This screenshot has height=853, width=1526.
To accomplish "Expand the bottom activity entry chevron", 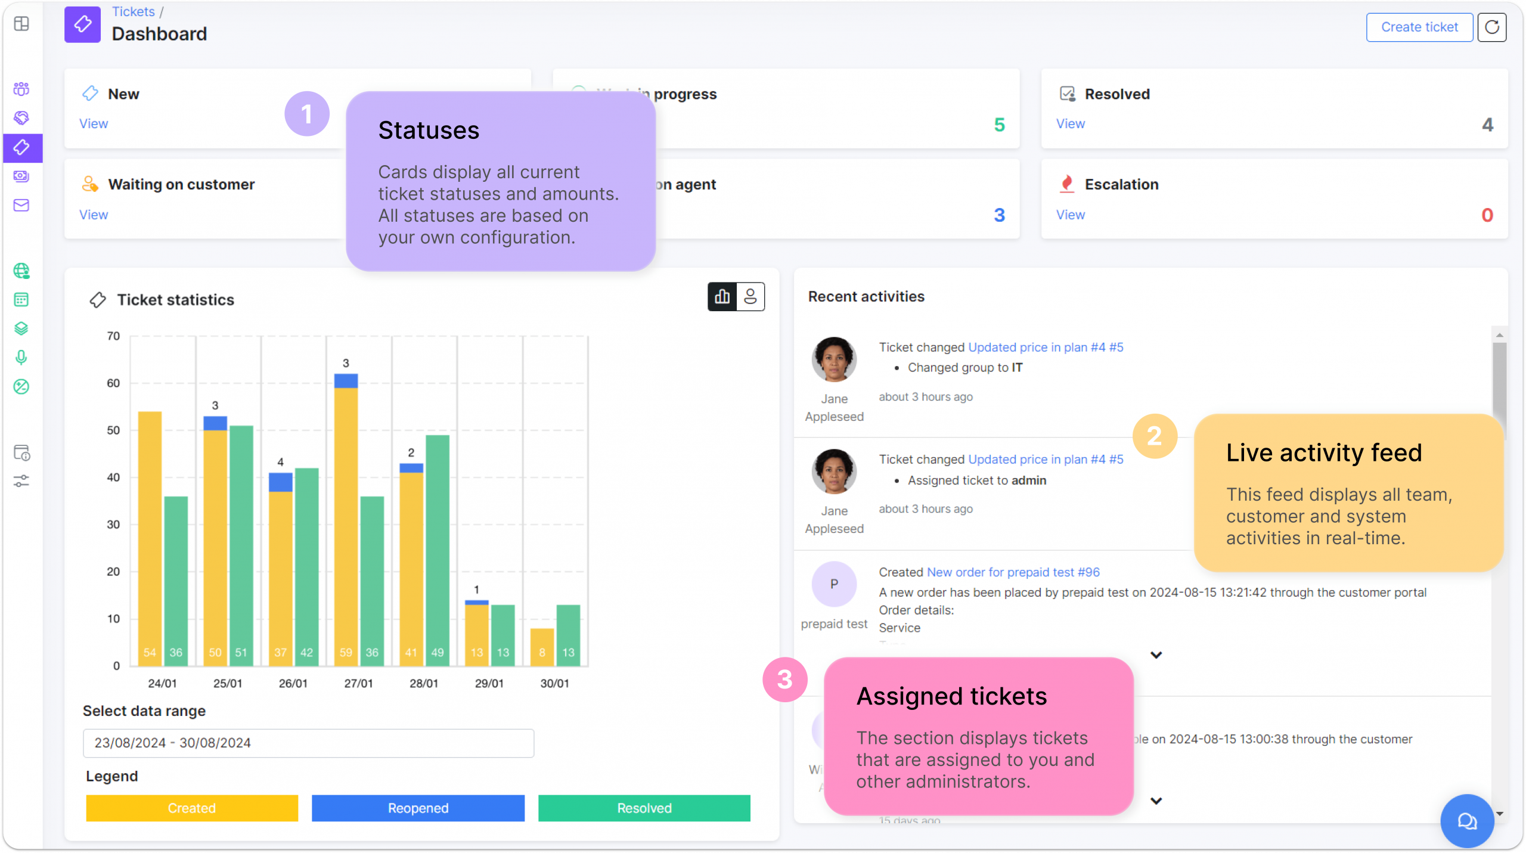I will [x=1156, y=801].
